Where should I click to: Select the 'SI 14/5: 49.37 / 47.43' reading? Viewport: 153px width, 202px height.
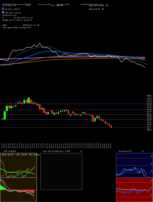click(x=24, y=18)
